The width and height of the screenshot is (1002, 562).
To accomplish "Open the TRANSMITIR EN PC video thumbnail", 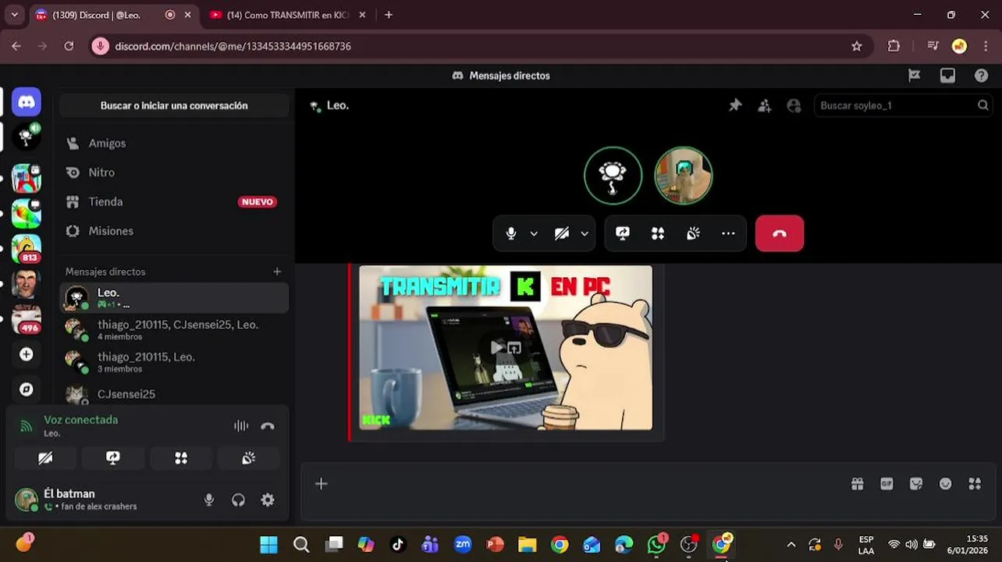I will [506, 347].
